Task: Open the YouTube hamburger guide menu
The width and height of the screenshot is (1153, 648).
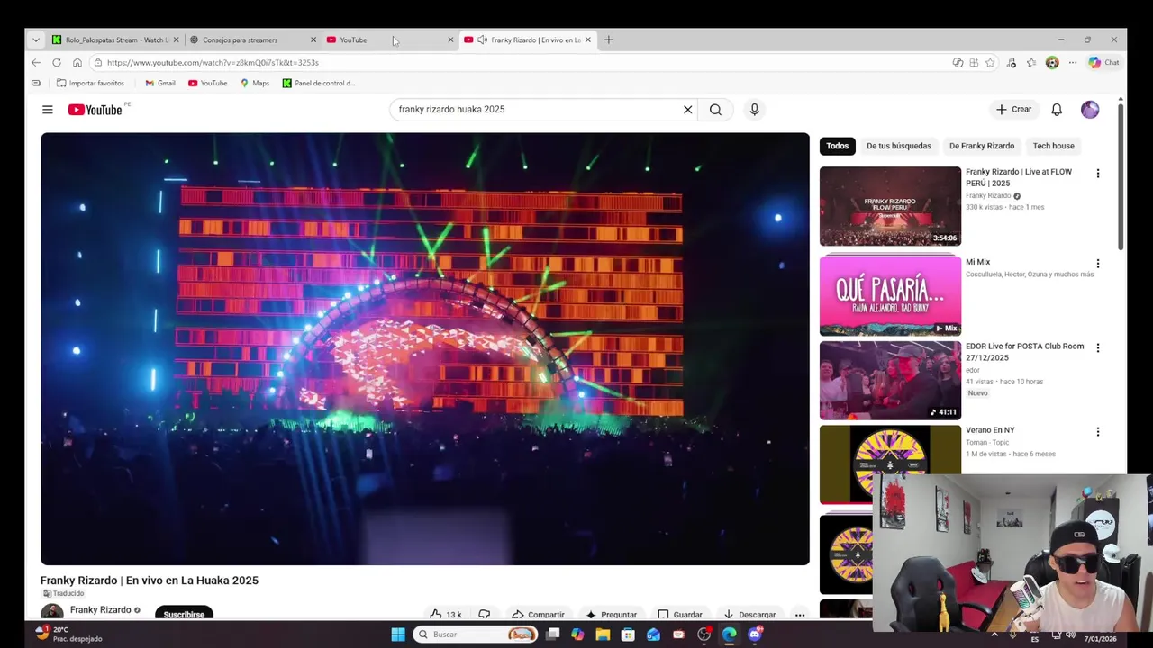Action: (x=47, y=110)
